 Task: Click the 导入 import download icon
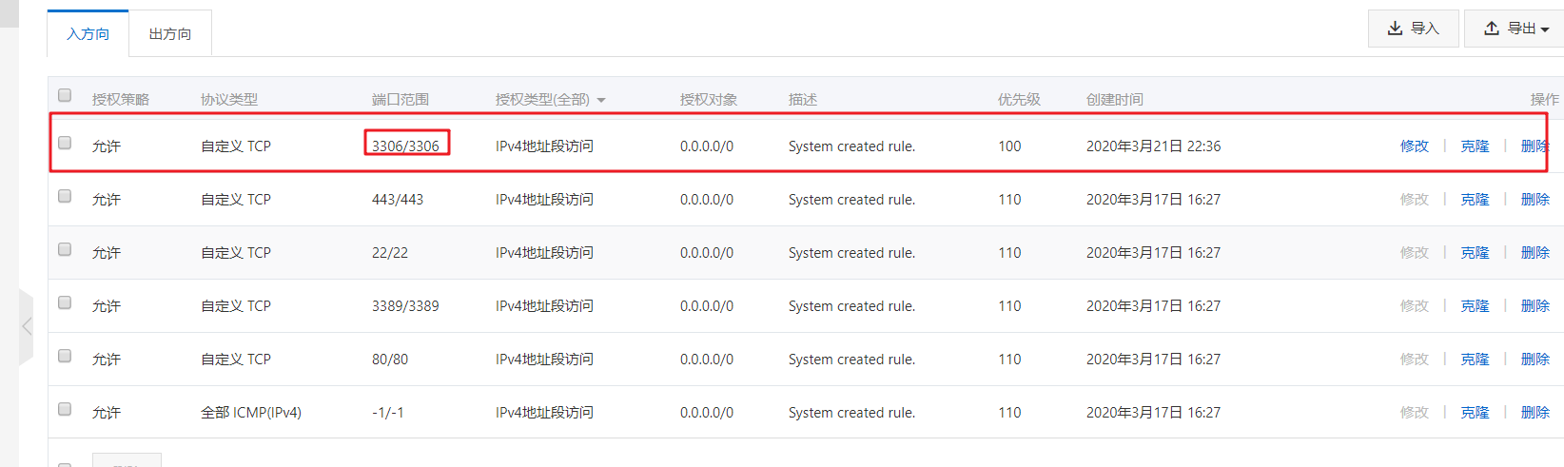click(x=1395, y=29)
